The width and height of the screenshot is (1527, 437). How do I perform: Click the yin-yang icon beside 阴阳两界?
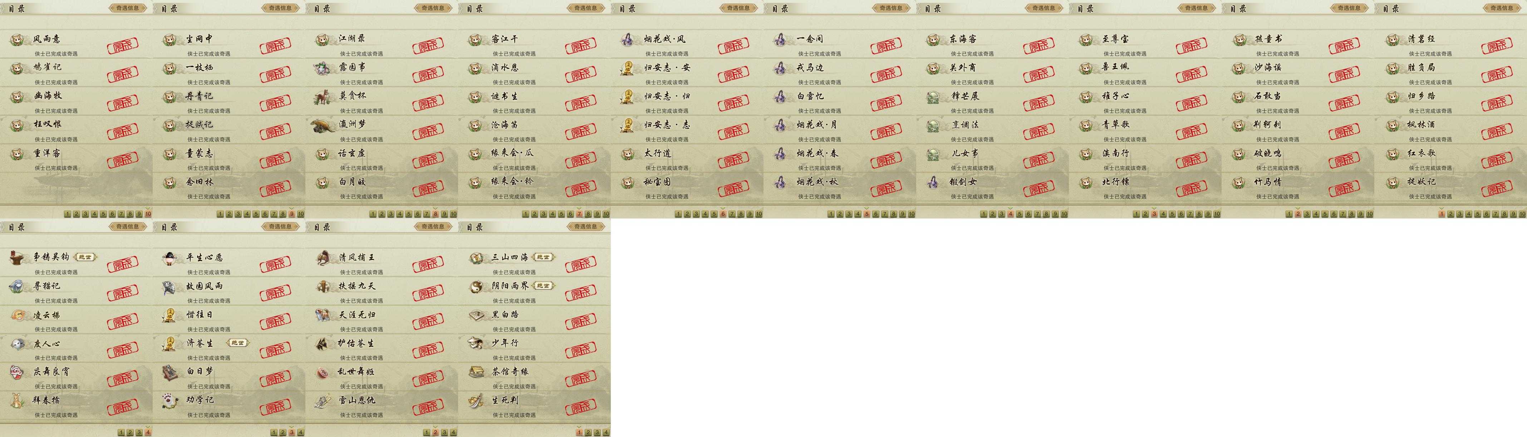coord(476,287)
